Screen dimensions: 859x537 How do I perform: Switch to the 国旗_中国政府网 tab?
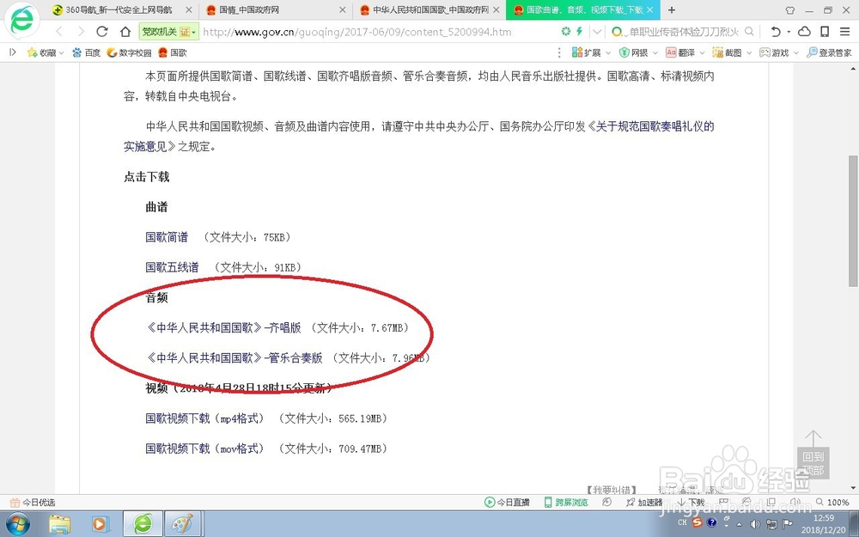click(249, 11)
